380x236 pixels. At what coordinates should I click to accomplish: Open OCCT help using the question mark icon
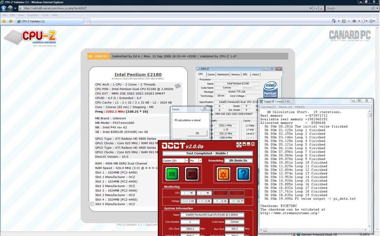(x=243, y=173)
